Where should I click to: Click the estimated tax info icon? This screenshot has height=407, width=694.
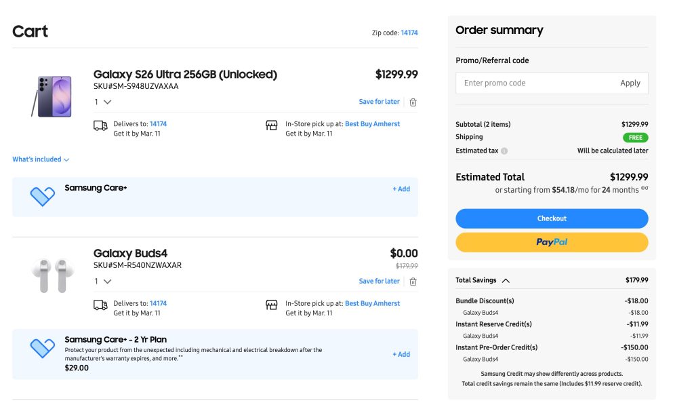(x=504, y=151)
